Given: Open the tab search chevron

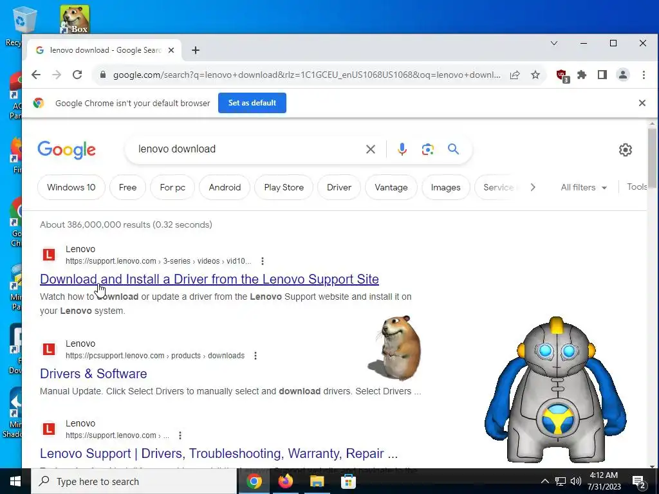Looking at the screenshot, I should tap(554, 43).
